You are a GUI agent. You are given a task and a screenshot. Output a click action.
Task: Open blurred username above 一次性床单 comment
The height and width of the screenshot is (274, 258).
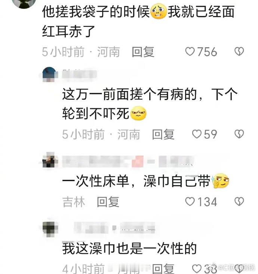tap(128, 161)
